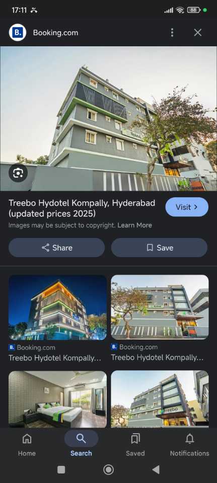Open the hotel bedroom thumbnail
This screenshot has height=483, width=217.
57,399
